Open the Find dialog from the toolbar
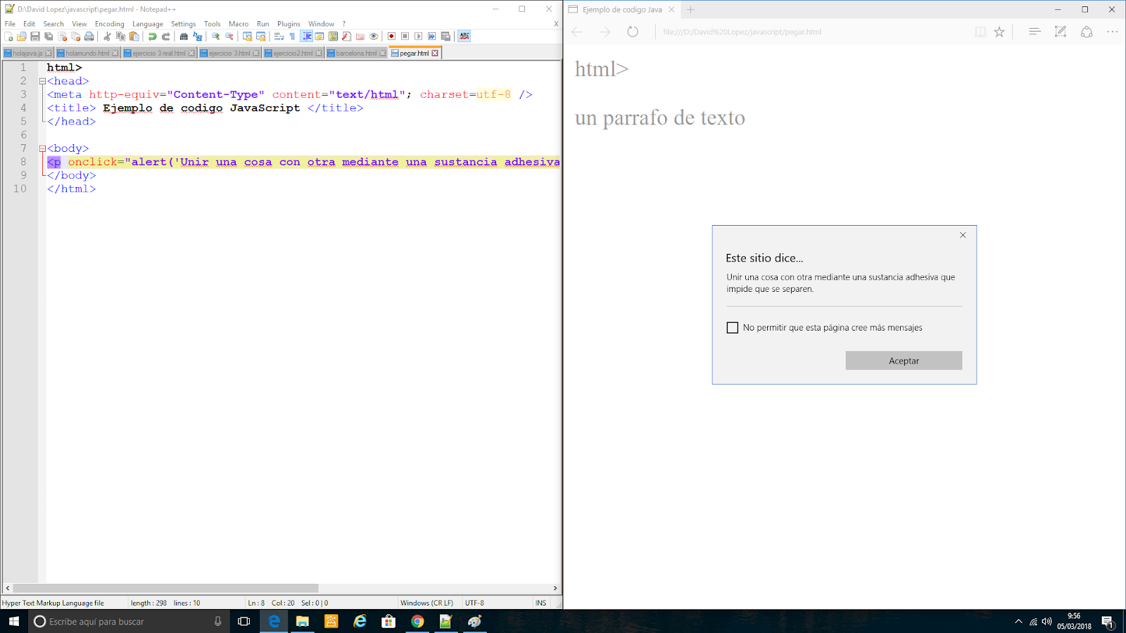Screen dimensions: 1126x633 click(184, 36)
